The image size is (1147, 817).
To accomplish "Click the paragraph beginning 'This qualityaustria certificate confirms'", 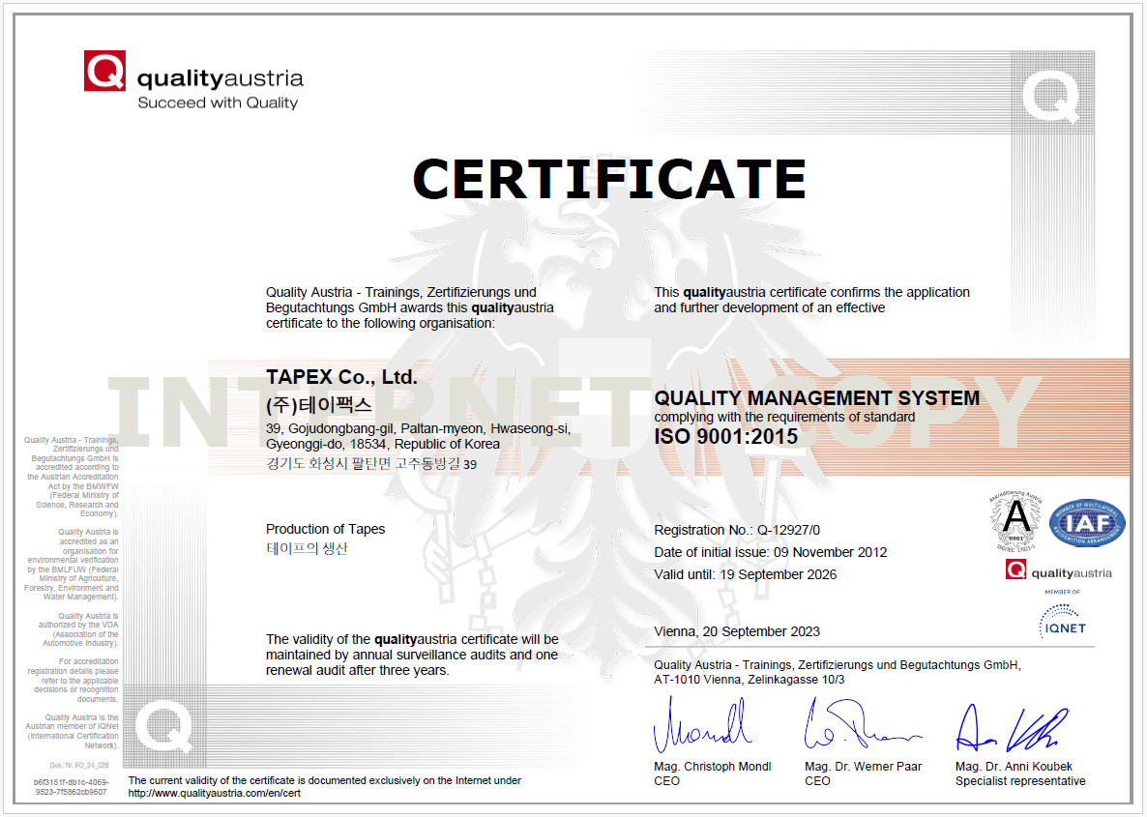I will click(812, 300).
